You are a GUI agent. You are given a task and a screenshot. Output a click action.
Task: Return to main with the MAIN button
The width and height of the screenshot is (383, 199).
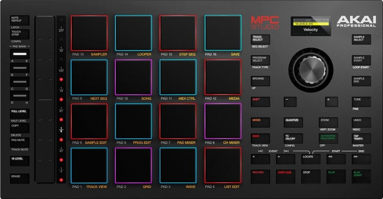tap(260, 139)
